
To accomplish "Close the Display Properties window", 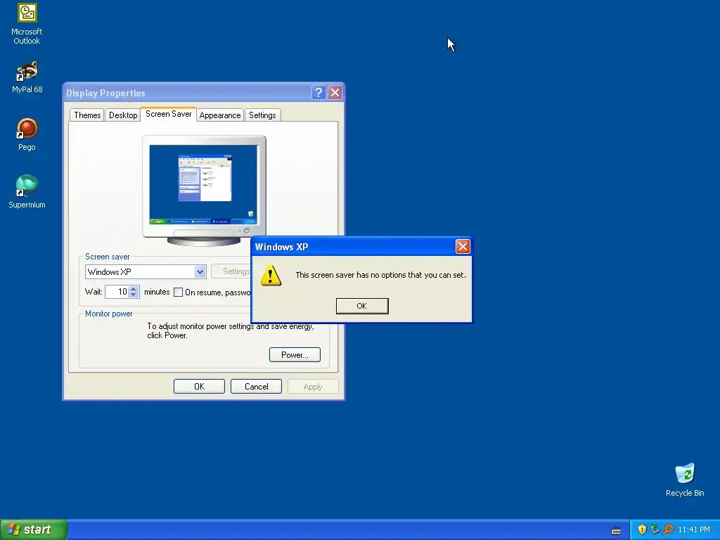I will pyautogui.click(x=335, y=93).
